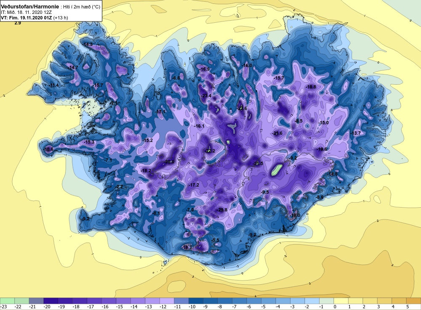The image size is (421, 310).
Task: Click the -18.2 temperature label
Action: pos(147,171)
